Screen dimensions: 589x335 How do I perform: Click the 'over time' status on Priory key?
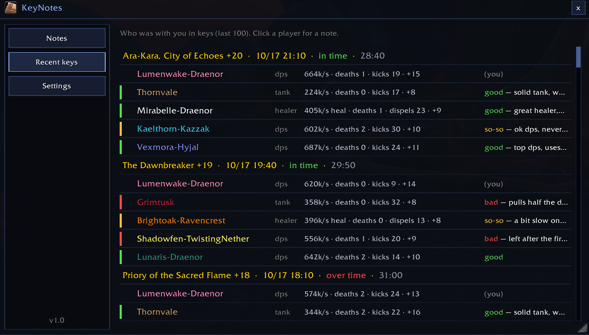(x=346, y=275)
